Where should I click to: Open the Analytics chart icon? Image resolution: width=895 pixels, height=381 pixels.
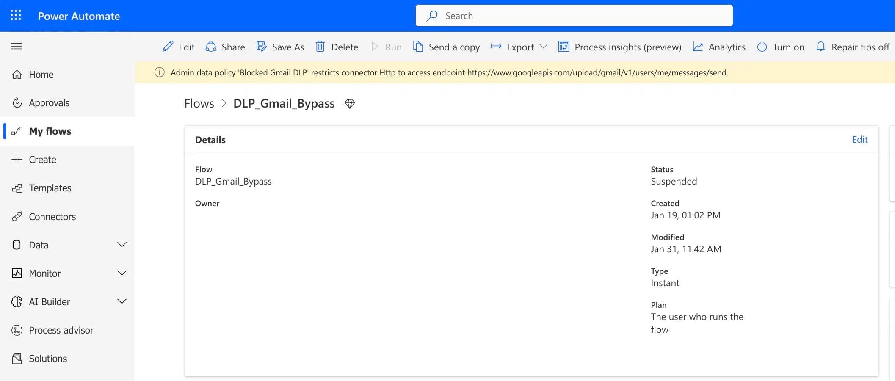[x=698, y=47]
